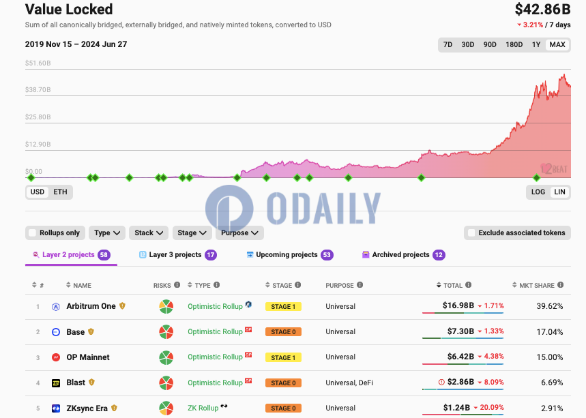Select the 1Y time range

[x=536, y=45]
